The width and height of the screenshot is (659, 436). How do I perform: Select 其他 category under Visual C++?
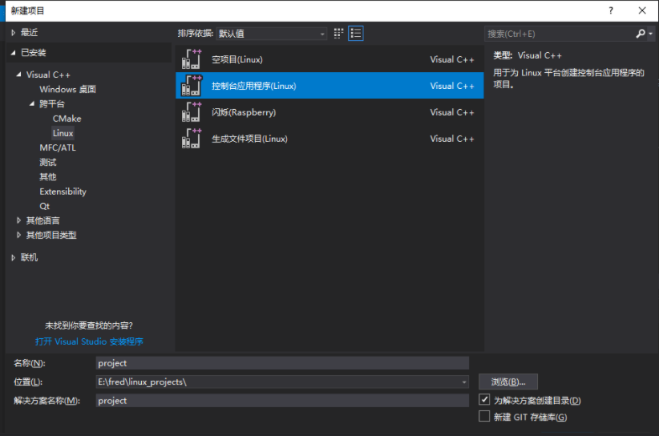(x=48, y=177)
